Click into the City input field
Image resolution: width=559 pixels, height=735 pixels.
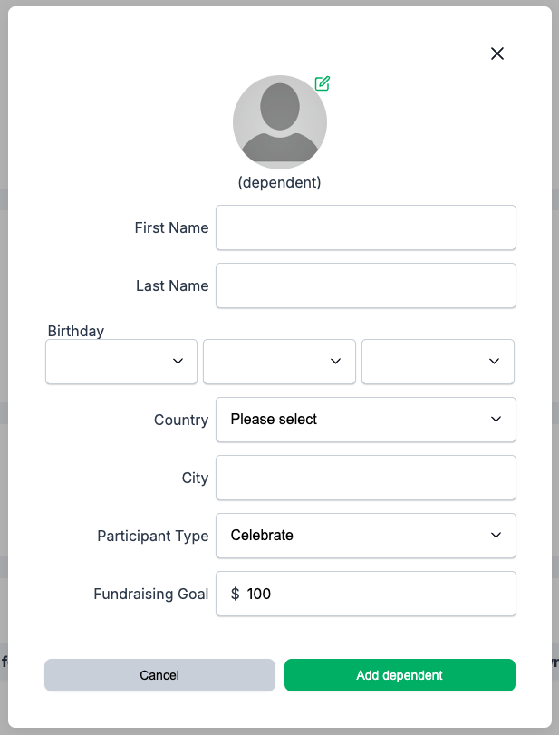365,478
